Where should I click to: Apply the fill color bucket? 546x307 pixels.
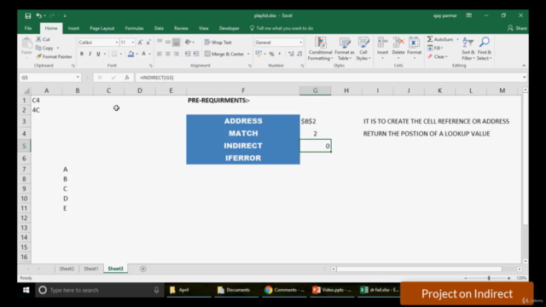[x=131, y=54]
